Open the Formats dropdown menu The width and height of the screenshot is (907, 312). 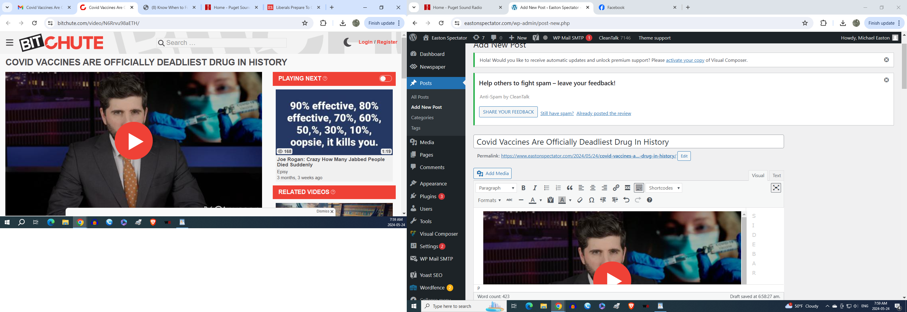(x=489, y=200)
